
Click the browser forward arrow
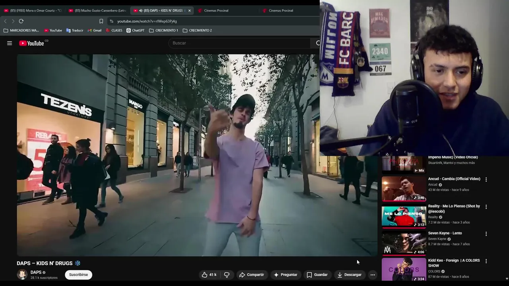(13, 21)
